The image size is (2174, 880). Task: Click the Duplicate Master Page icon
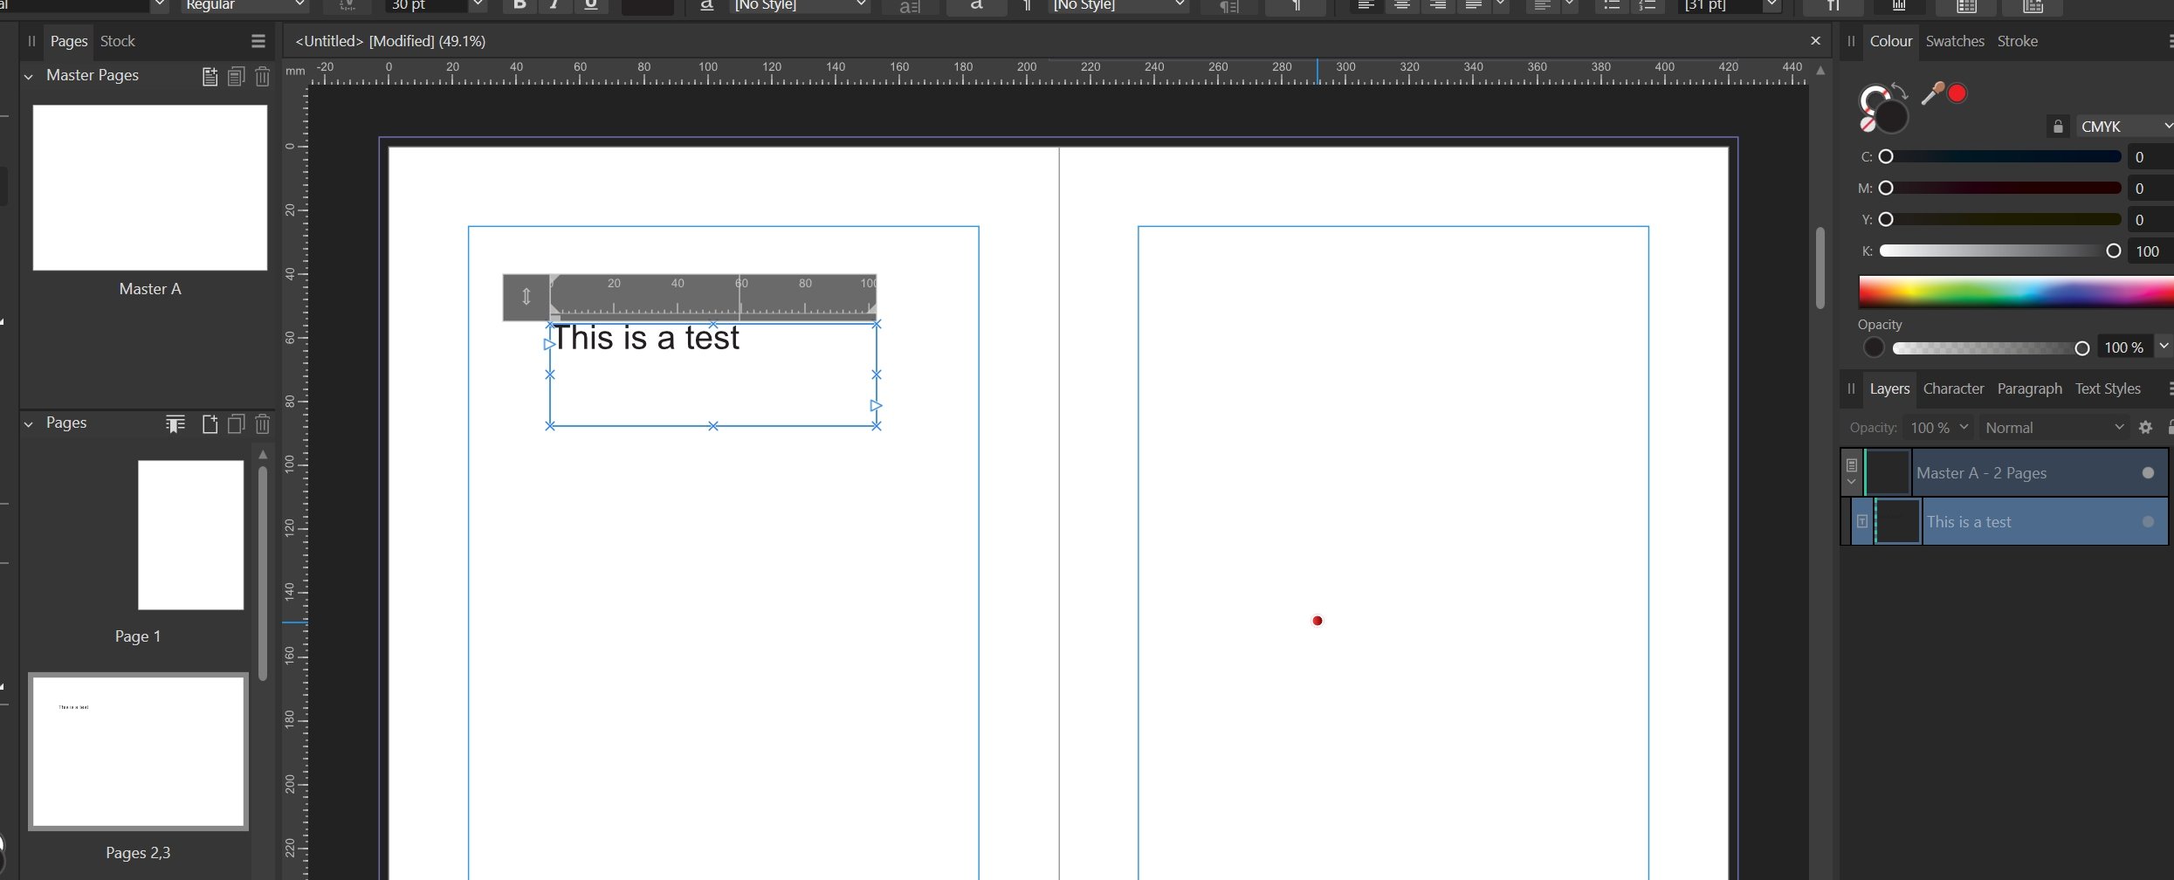tap(236, 76)
